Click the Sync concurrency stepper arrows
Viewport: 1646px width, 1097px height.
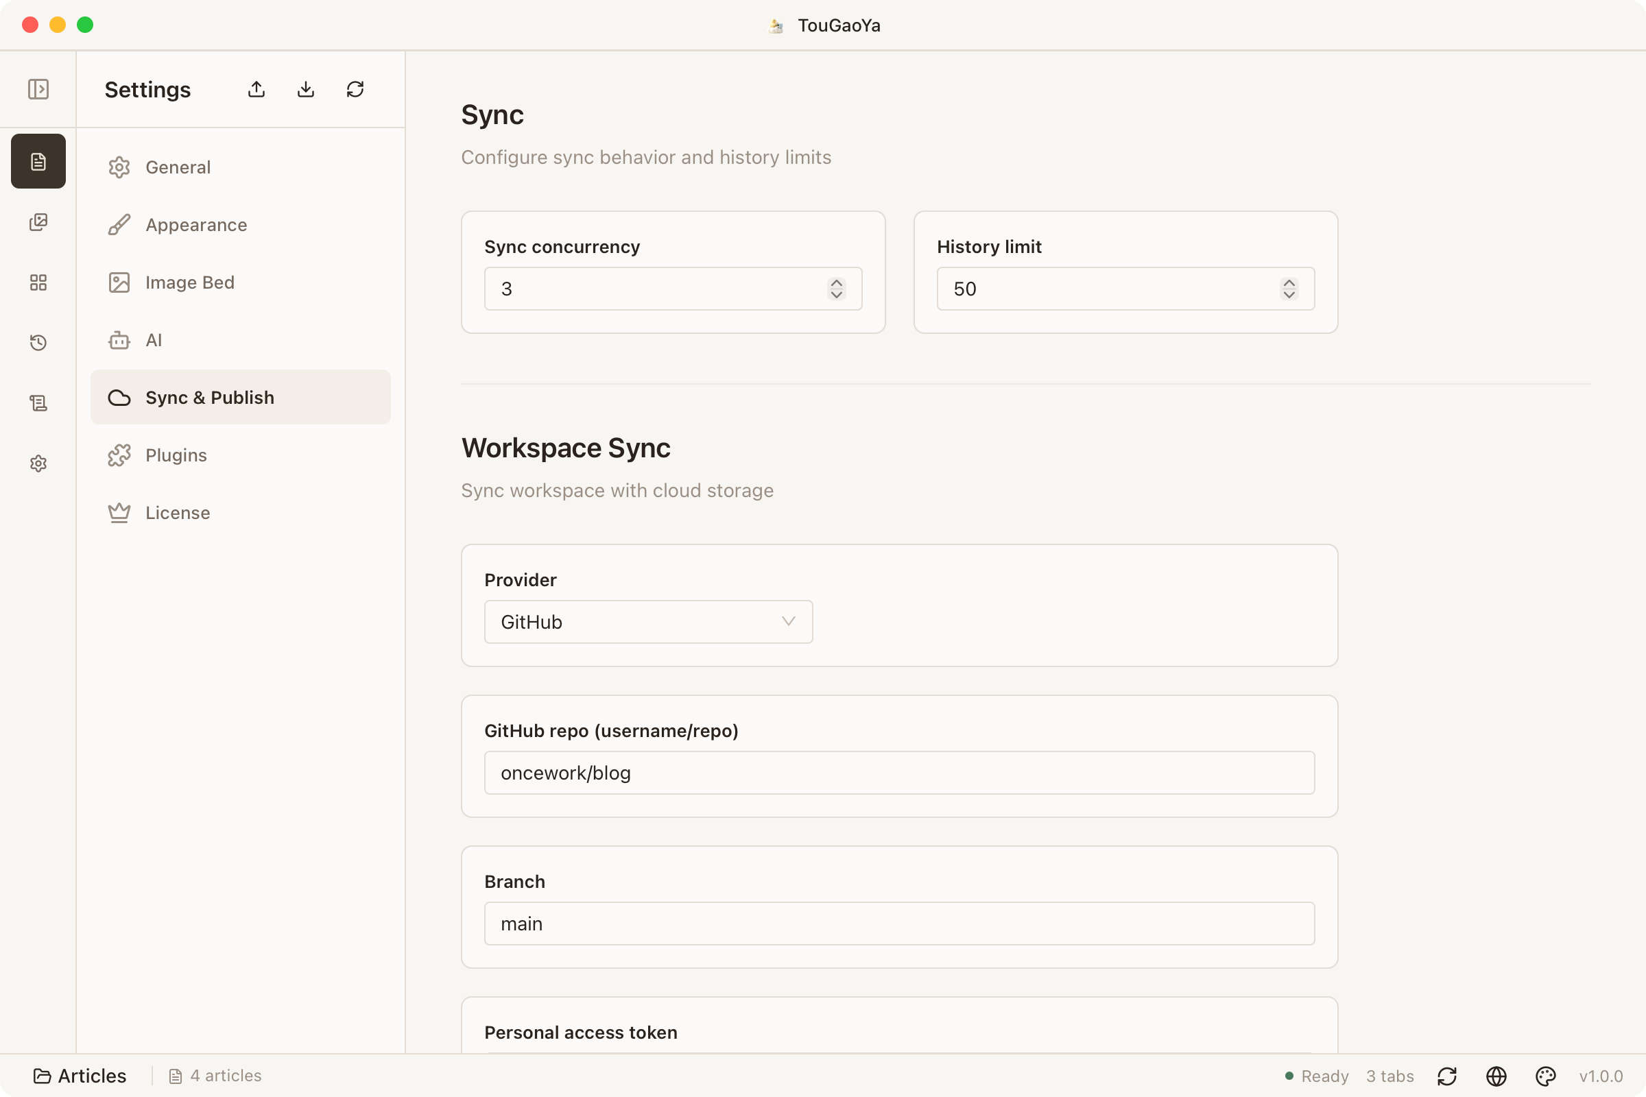click(836, 289)
